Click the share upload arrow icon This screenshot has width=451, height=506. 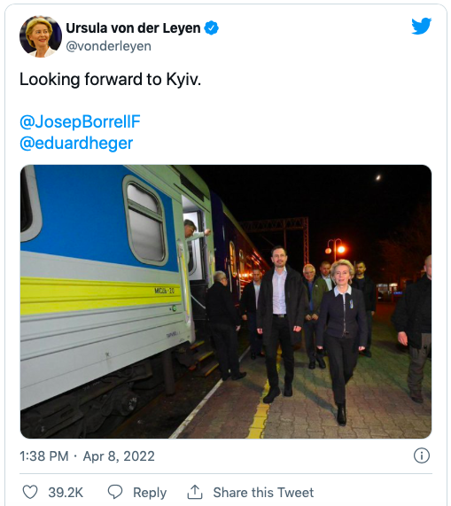click(x=195, y=492)
